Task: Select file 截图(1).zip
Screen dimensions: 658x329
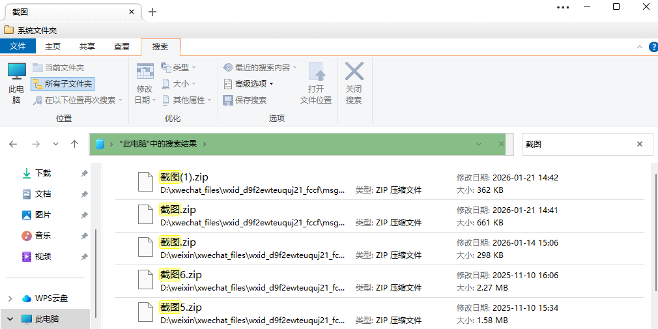Action: pos(380,183)
